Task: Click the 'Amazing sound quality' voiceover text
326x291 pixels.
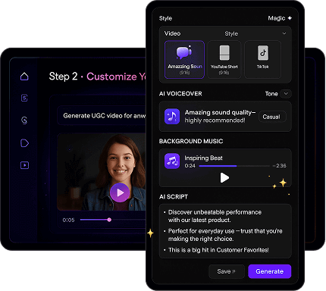Action: point(220,116)
